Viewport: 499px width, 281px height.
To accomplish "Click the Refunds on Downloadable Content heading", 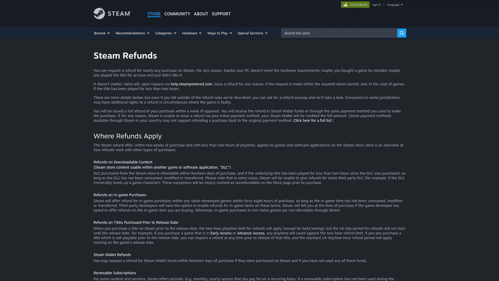I will coord(123,162).
